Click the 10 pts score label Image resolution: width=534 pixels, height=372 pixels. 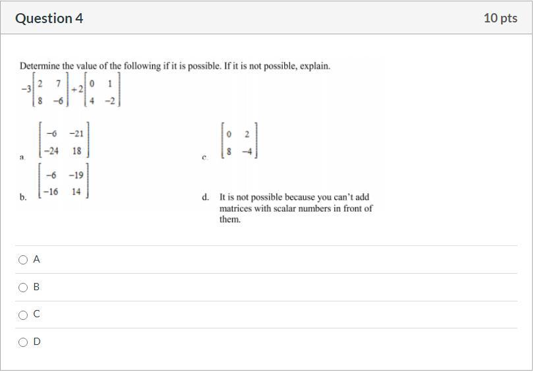pyautogui.click(x=500, y=18)
